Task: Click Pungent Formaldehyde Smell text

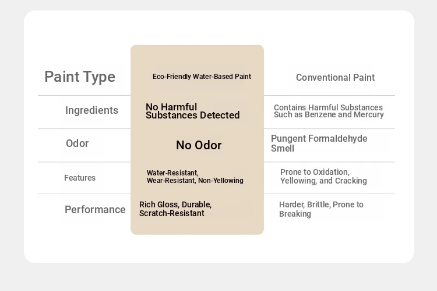Action: click(319, 143)
